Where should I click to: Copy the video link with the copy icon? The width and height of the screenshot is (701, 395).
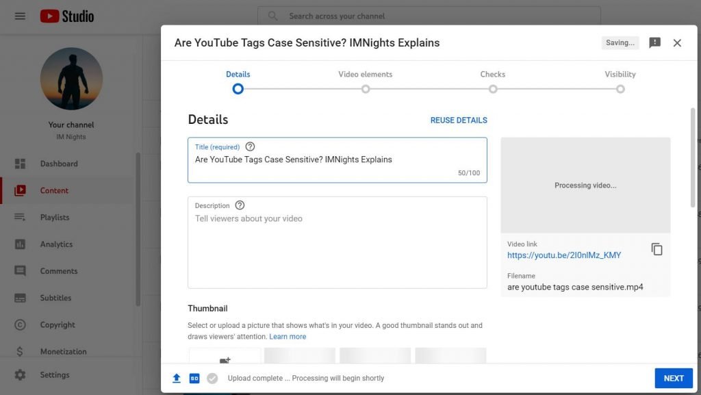coord(657,249)
